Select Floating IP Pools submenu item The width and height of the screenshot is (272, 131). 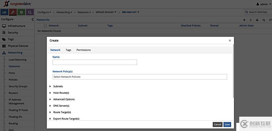[x=18, y=110]
